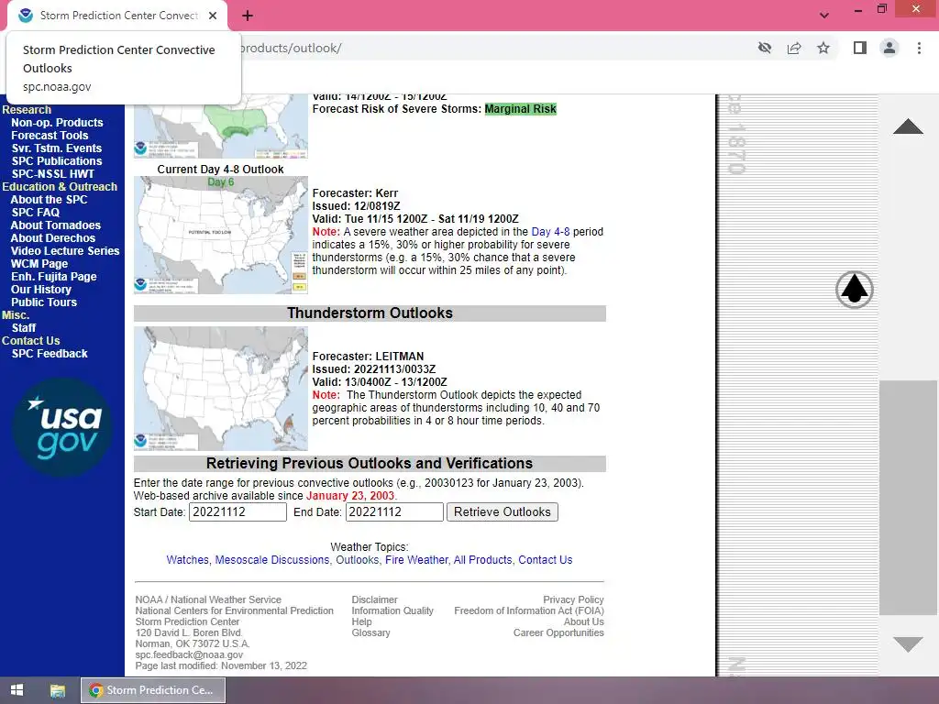This screenshot has width=939, height=704.
Task: Open Public Tours in sidebar
Action: coord(44,302)
